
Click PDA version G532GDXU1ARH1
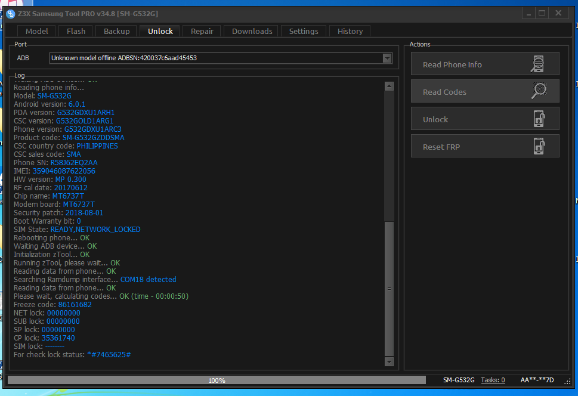(x=85, y=113)
